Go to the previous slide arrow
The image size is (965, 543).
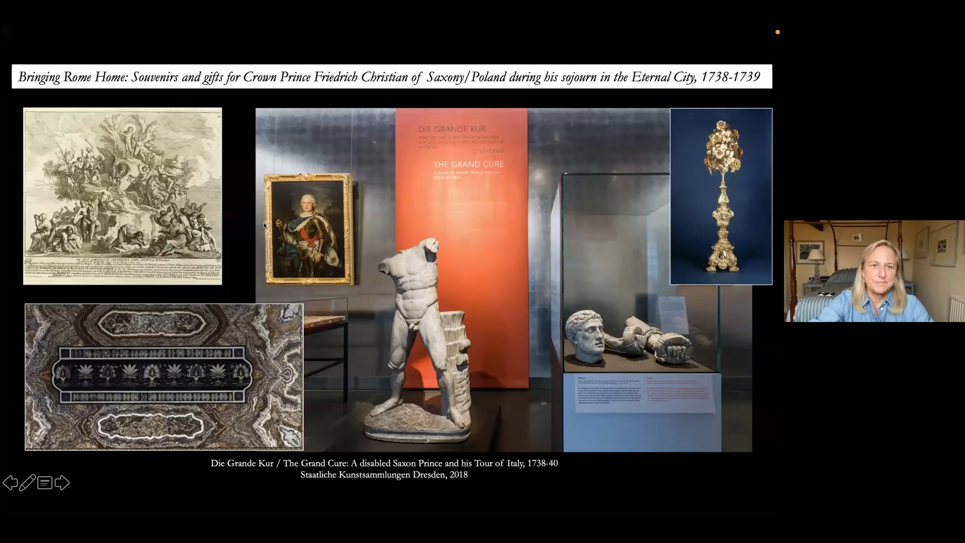point(10,483)
